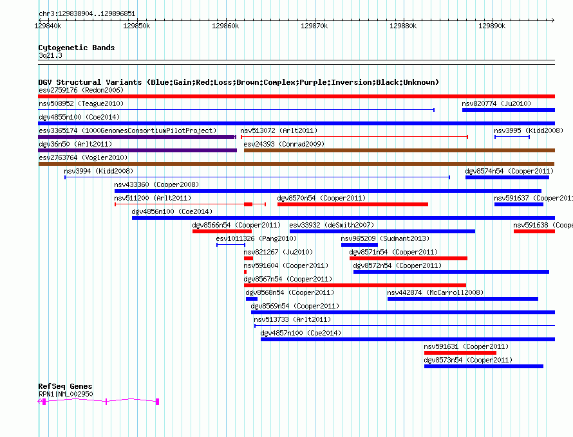Screen dimensions: 573x437
Task: Open the dgv8572n54 (Cooper2011) label
Action: [x=397, y=265]
